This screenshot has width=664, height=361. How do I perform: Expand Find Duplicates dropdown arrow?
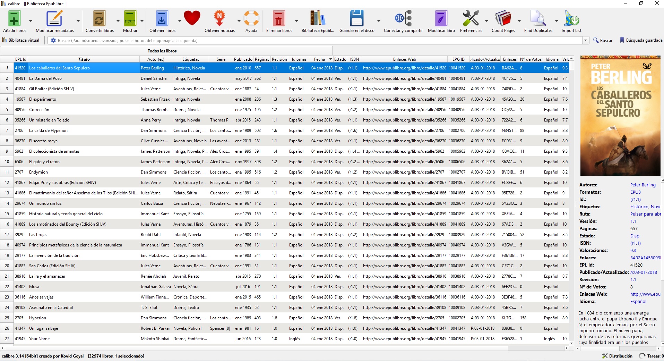557,21
